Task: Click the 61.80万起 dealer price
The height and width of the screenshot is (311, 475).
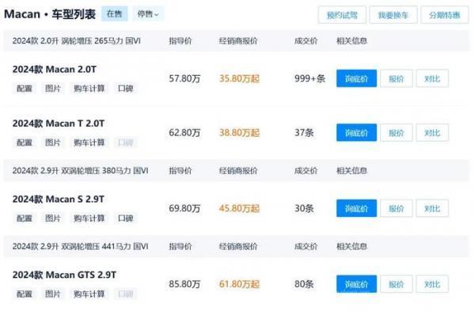Action: 239,284
